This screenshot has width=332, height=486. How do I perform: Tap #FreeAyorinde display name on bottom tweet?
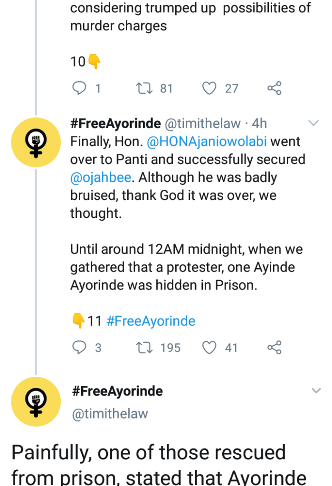coord(117,392)
